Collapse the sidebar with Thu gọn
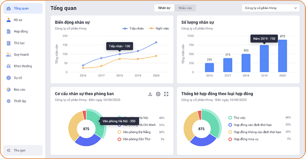 [23, 150]
